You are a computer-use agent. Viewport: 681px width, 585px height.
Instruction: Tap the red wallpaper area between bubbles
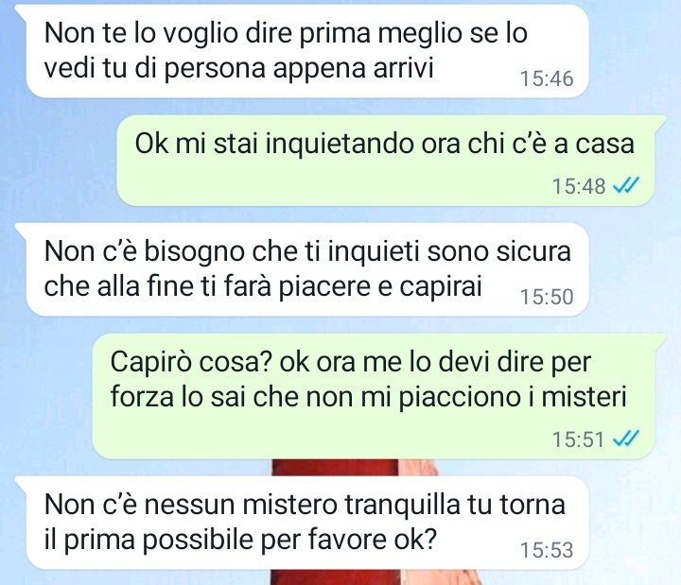pyautogui.click(x=335, y=468)
